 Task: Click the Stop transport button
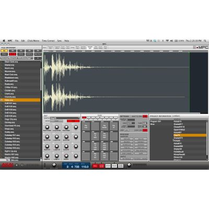coord(108,166)
